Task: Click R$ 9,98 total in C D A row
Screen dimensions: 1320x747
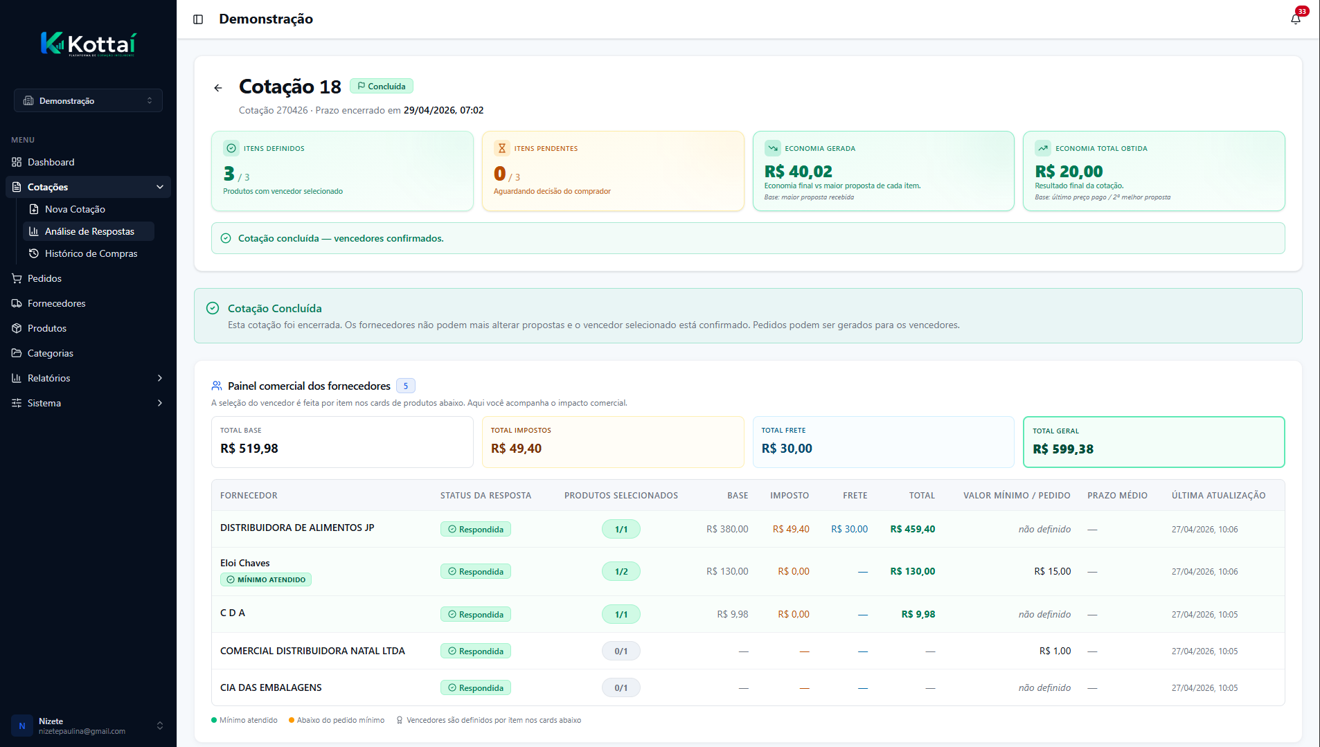Action: pos(918,614)
